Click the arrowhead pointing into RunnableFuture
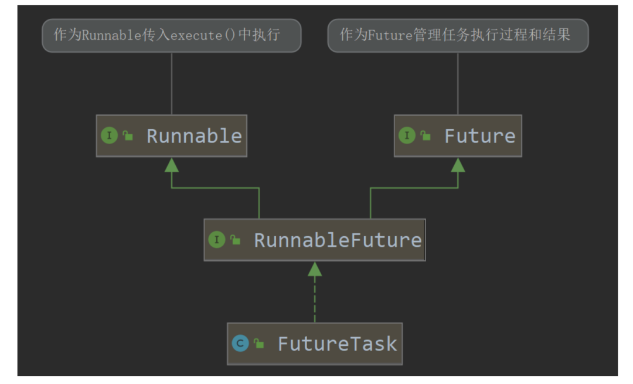 click(315, 269)
